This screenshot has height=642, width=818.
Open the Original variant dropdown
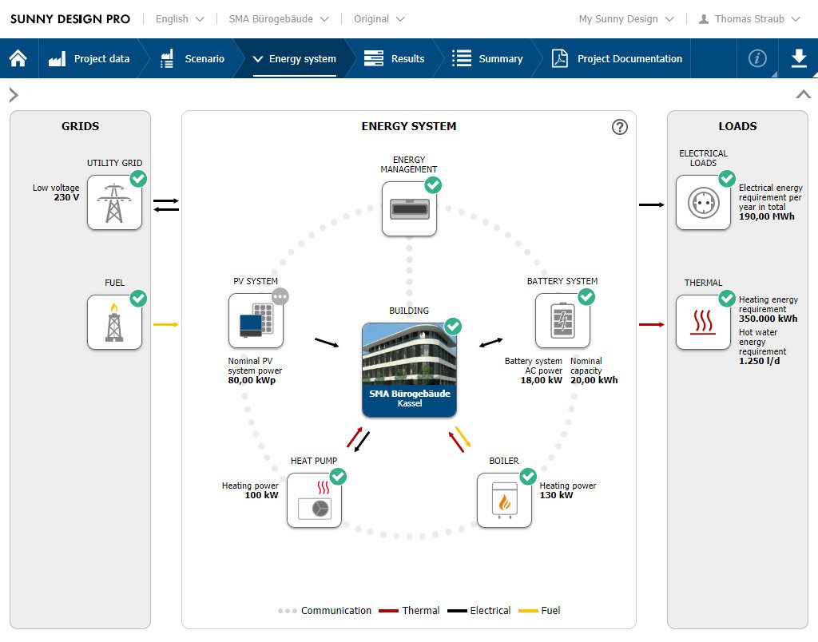[x=379, y=19]
